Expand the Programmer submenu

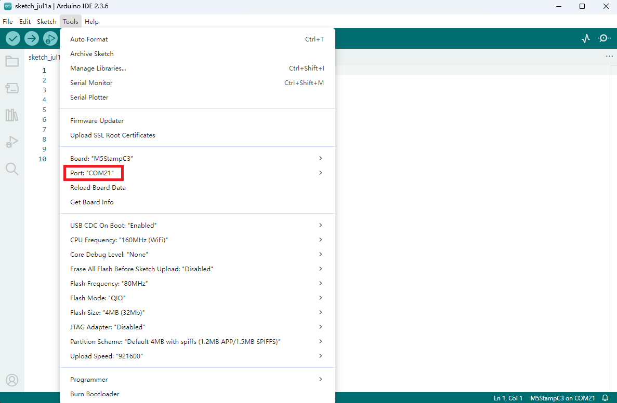(198, 379)
